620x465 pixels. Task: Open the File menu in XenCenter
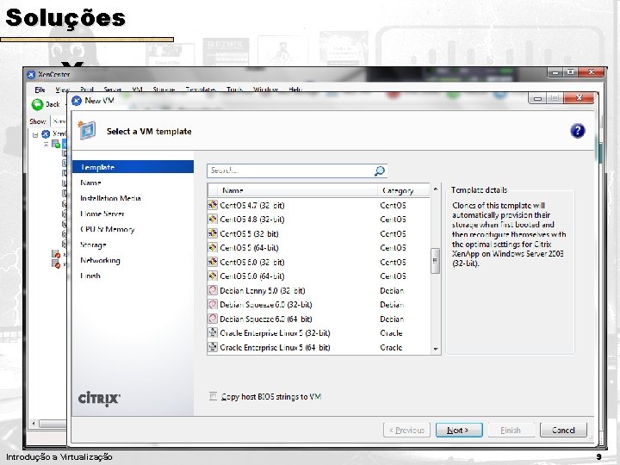40,90
